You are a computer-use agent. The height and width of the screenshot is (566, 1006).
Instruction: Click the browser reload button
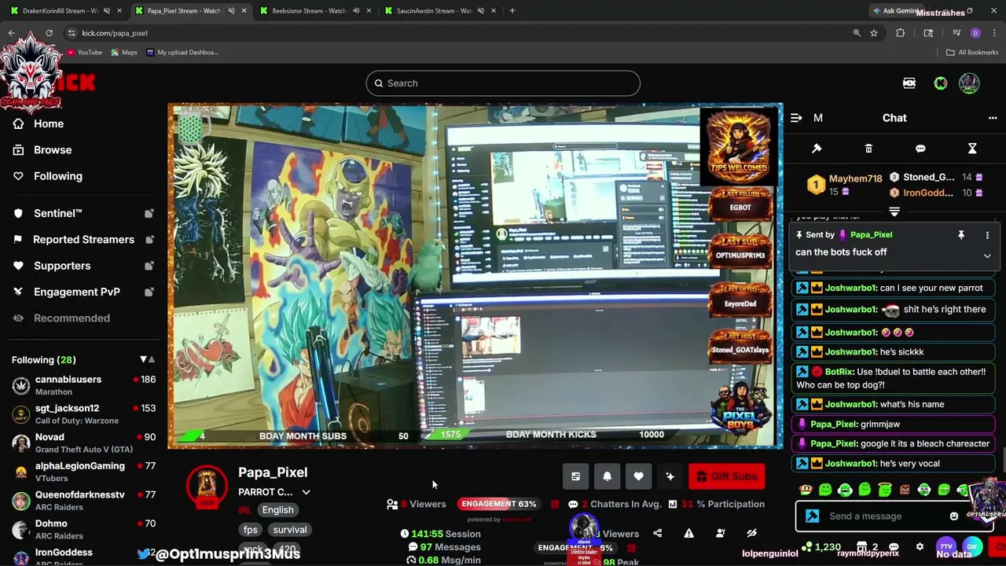point(49,33)
